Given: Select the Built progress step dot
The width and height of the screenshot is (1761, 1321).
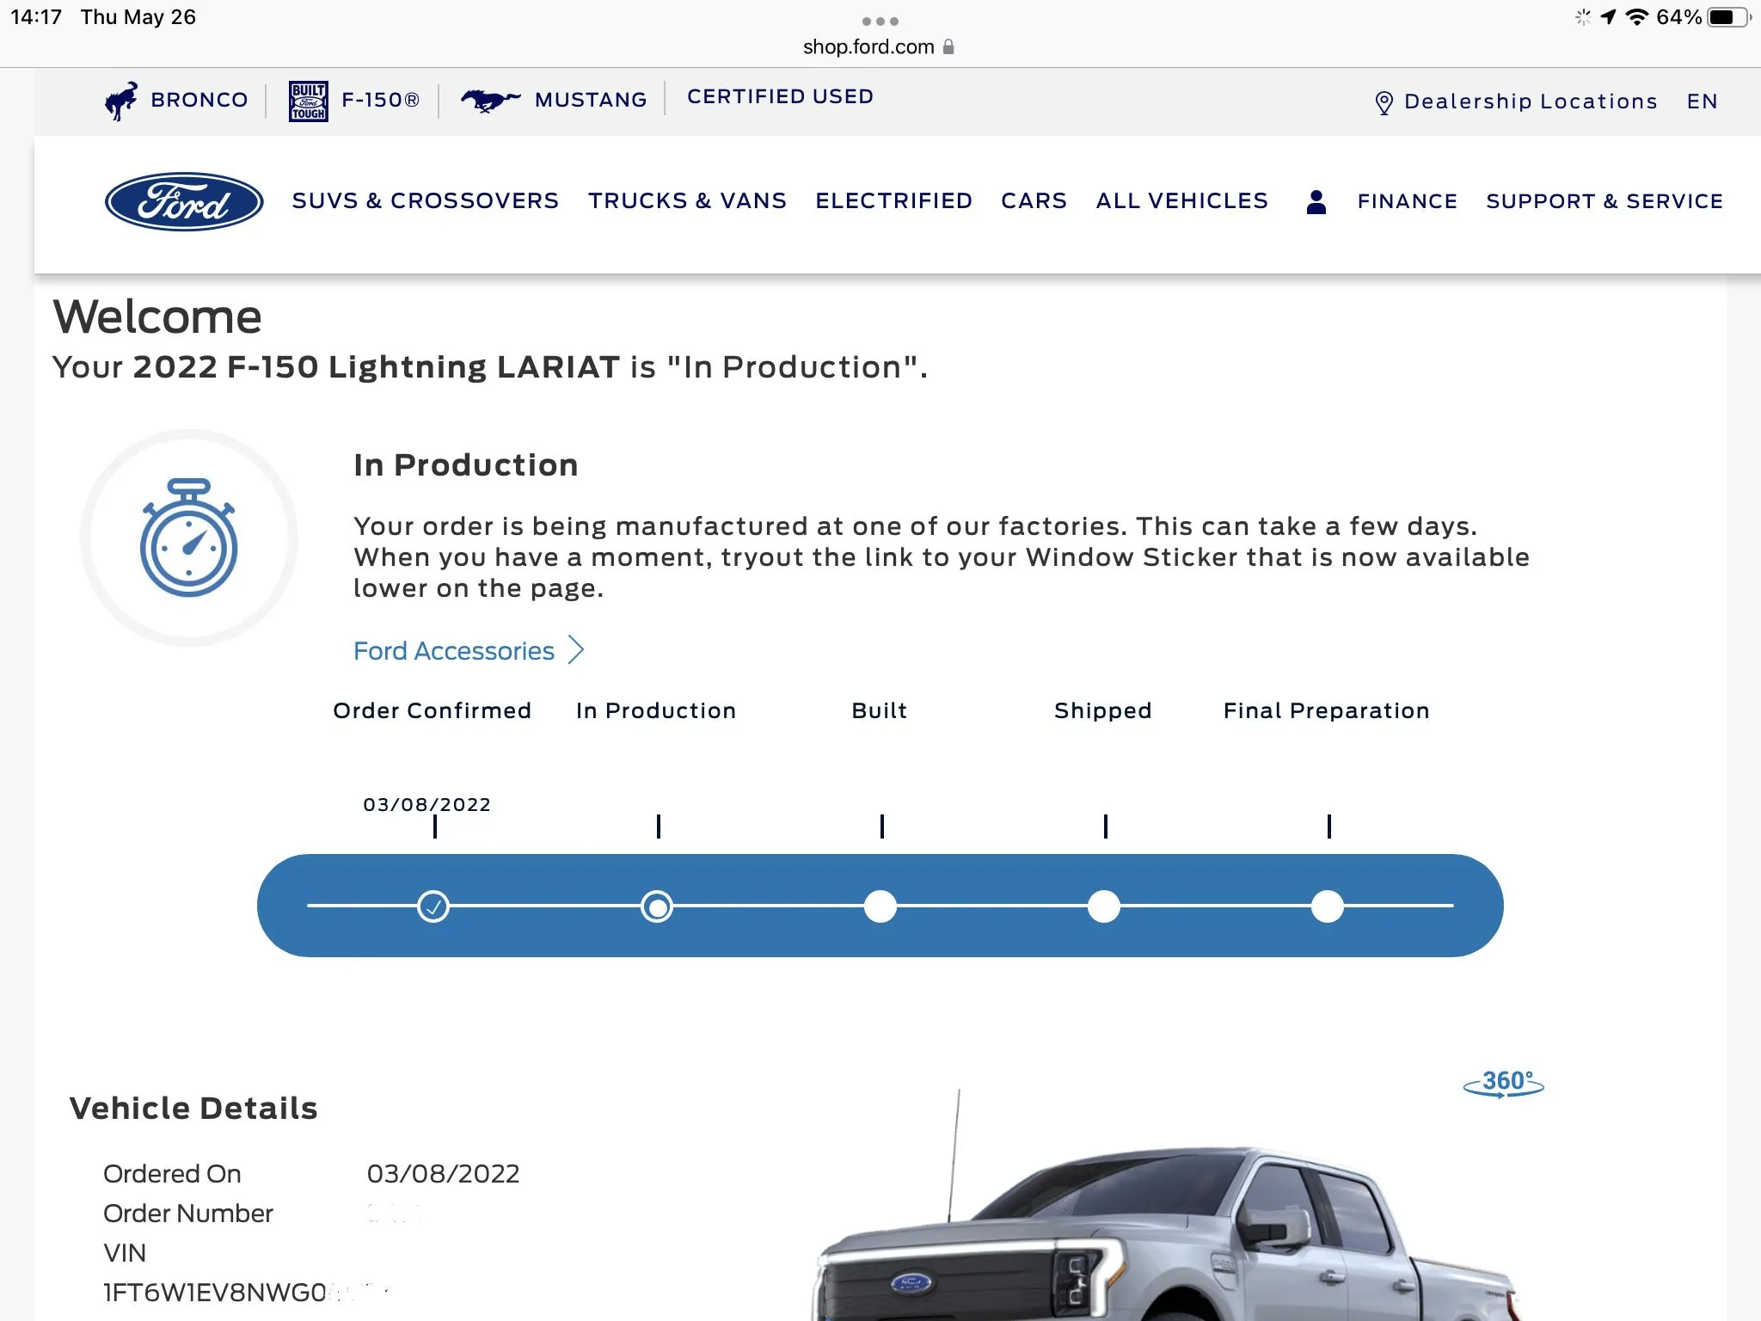Looking at the screenshot, I should [880, 906].
